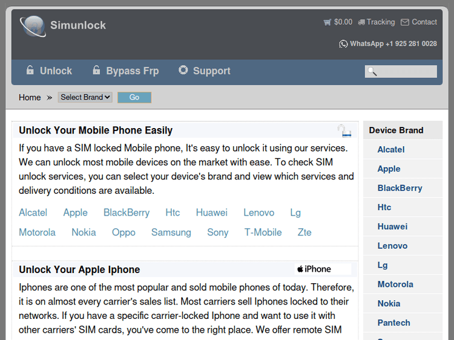This screenshot has width=454, height=340.
Task: Open the Bypass Frp menu
Action: coord(132,71)
